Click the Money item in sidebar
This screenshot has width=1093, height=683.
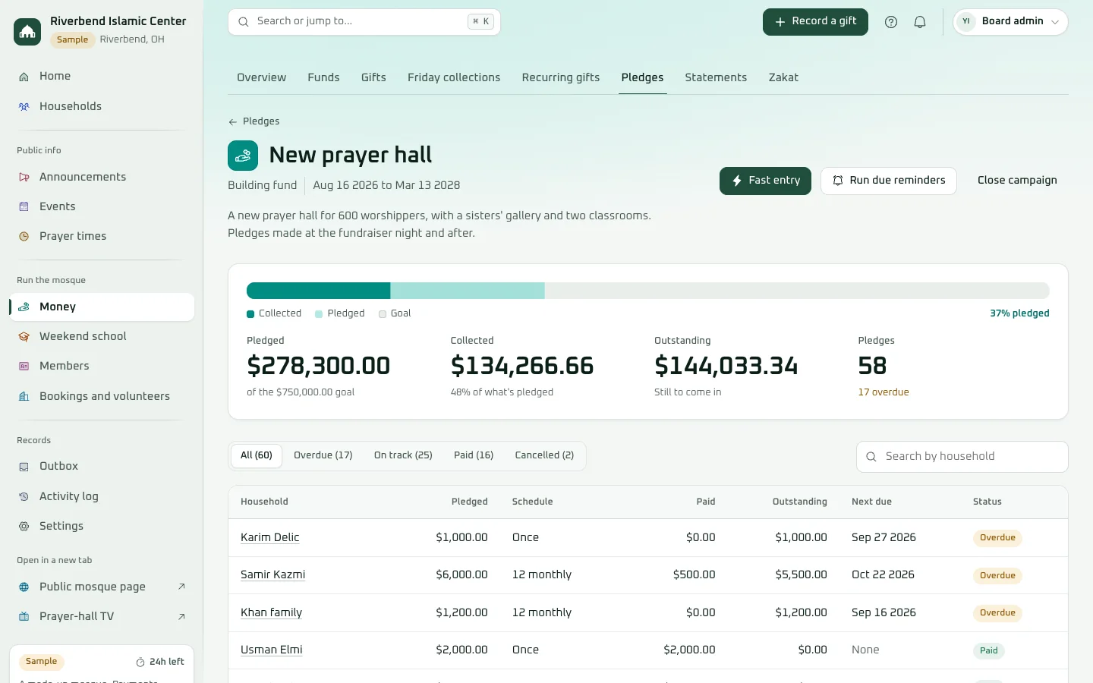click(x=102, y=307)
